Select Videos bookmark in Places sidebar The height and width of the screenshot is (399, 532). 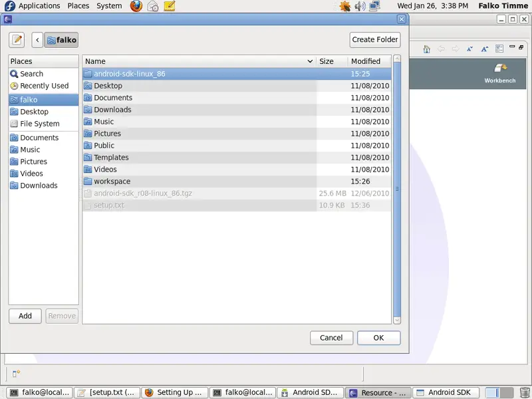43,174
